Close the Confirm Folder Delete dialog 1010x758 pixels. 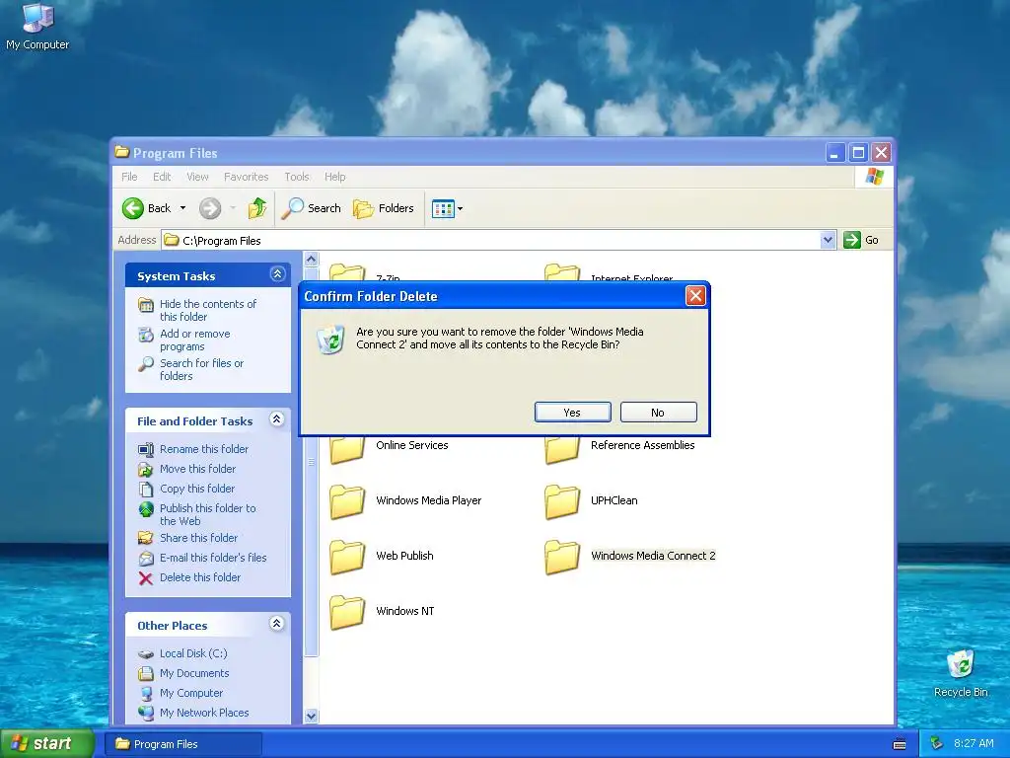coord(695,296)
